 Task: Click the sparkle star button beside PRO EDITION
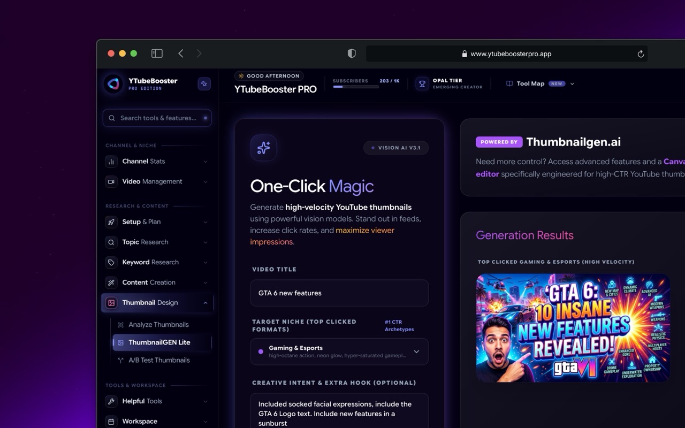204,84
